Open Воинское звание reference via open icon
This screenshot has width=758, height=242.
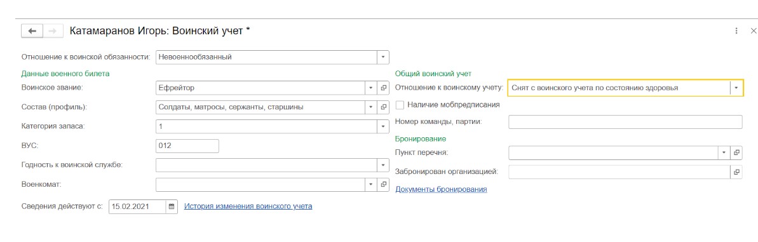click(384, 88)
